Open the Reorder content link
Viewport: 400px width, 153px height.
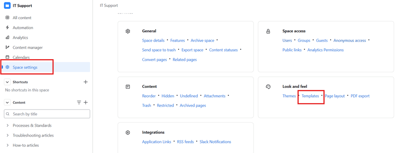(x=149, y=96)
